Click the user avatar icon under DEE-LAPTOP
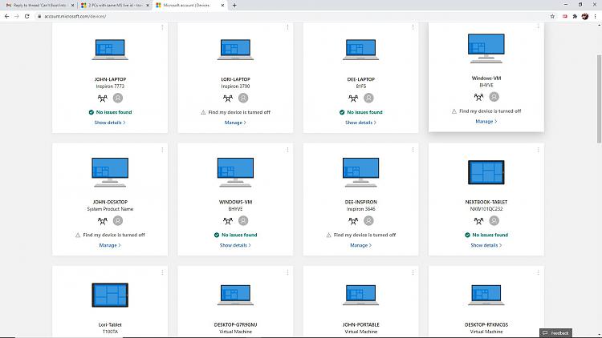This screenshot has width=602, height=338. tap(368, 98)
